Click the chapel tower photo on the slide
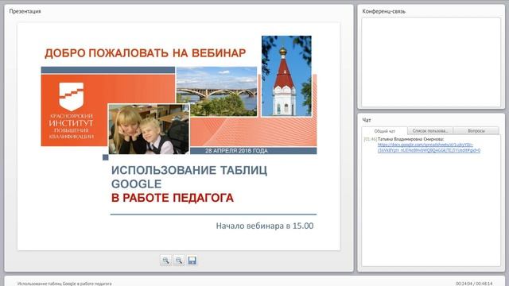 [286, 76]
